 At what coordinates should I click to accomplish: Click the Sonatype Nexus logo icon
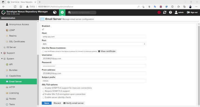(4, 12)
